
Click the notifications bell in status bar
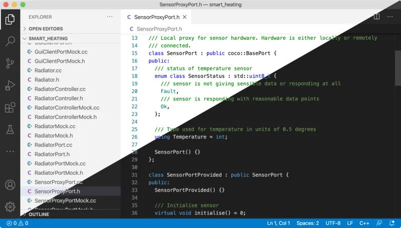[x=392, y=223]
